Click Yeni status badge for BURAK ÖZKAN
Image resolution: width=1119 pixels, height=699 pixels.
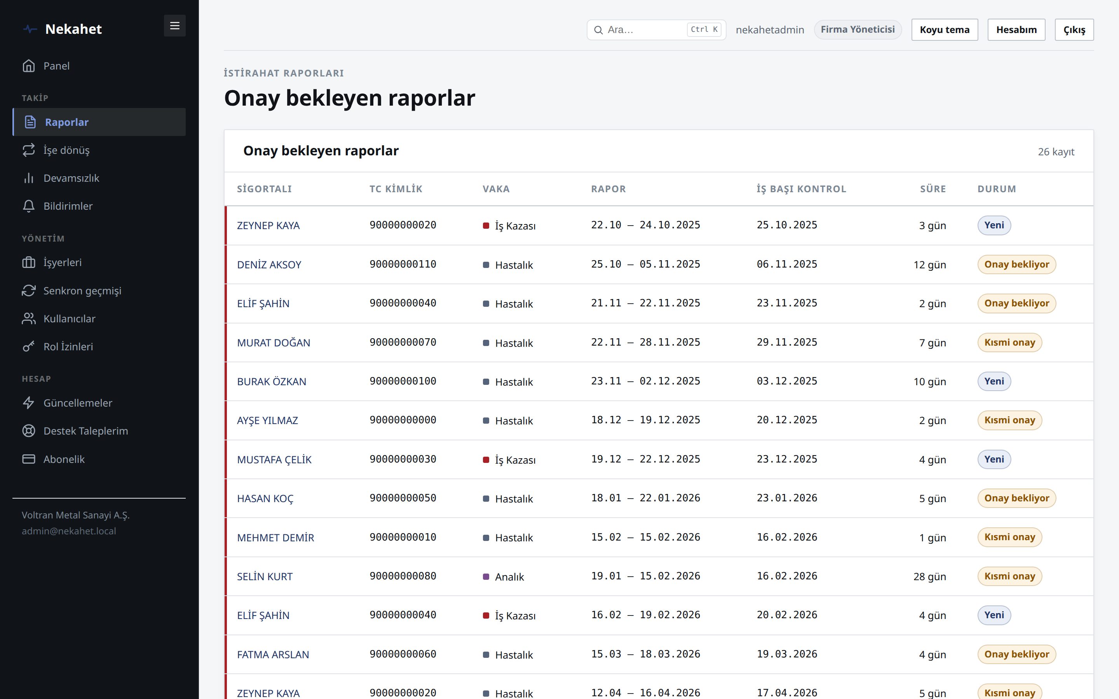click(x=994, y=381)
